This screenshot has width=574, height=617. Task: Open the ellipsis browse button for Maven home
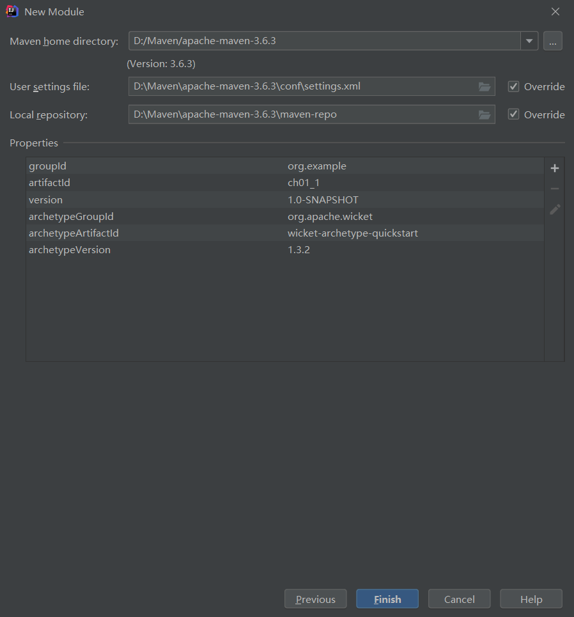[552, 41]
